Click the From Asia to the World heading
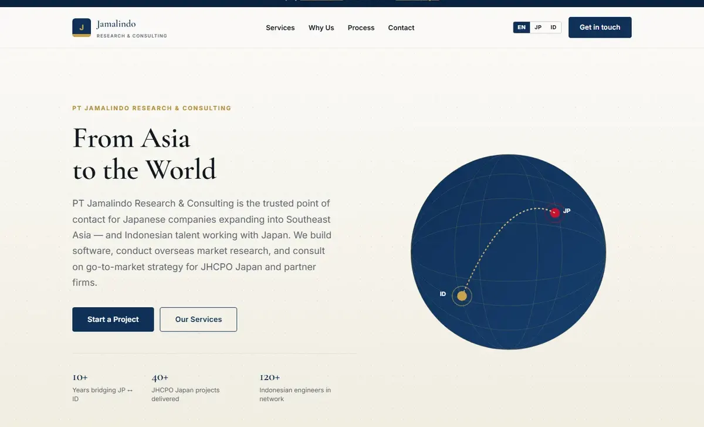This screenshot has width=704, height=427. [x=144, y=154]
